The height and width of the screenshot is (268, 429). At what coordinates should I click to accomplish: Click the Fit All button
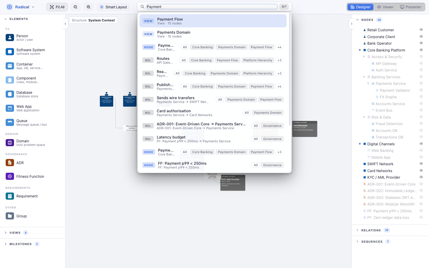tap(57, 7)
